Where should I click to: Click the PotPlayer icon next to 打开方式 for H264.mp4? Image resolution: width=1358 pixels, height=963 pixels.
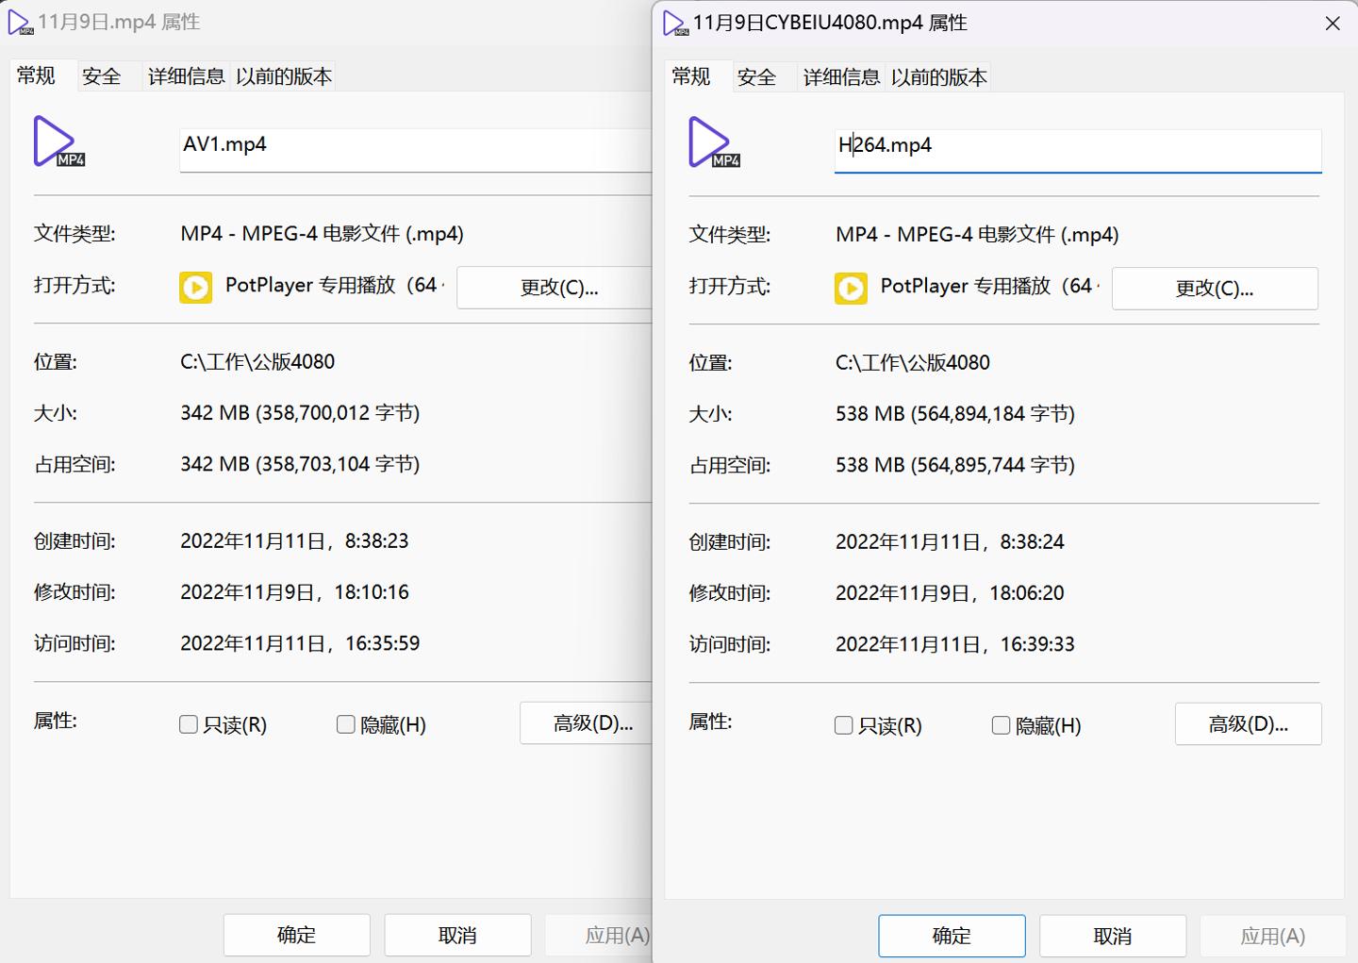850,288
